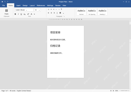Click the vertical scrollbar down arrow

pyautogui.click(x=130, y=43)
